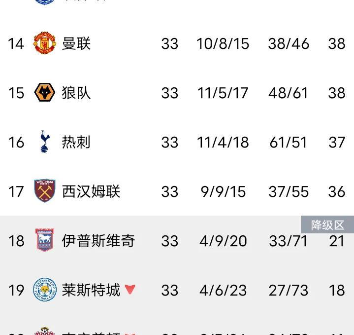This screenshot has height=335, width=354.
Task: Open the 狼队 team name
Action: pos(76,93)
